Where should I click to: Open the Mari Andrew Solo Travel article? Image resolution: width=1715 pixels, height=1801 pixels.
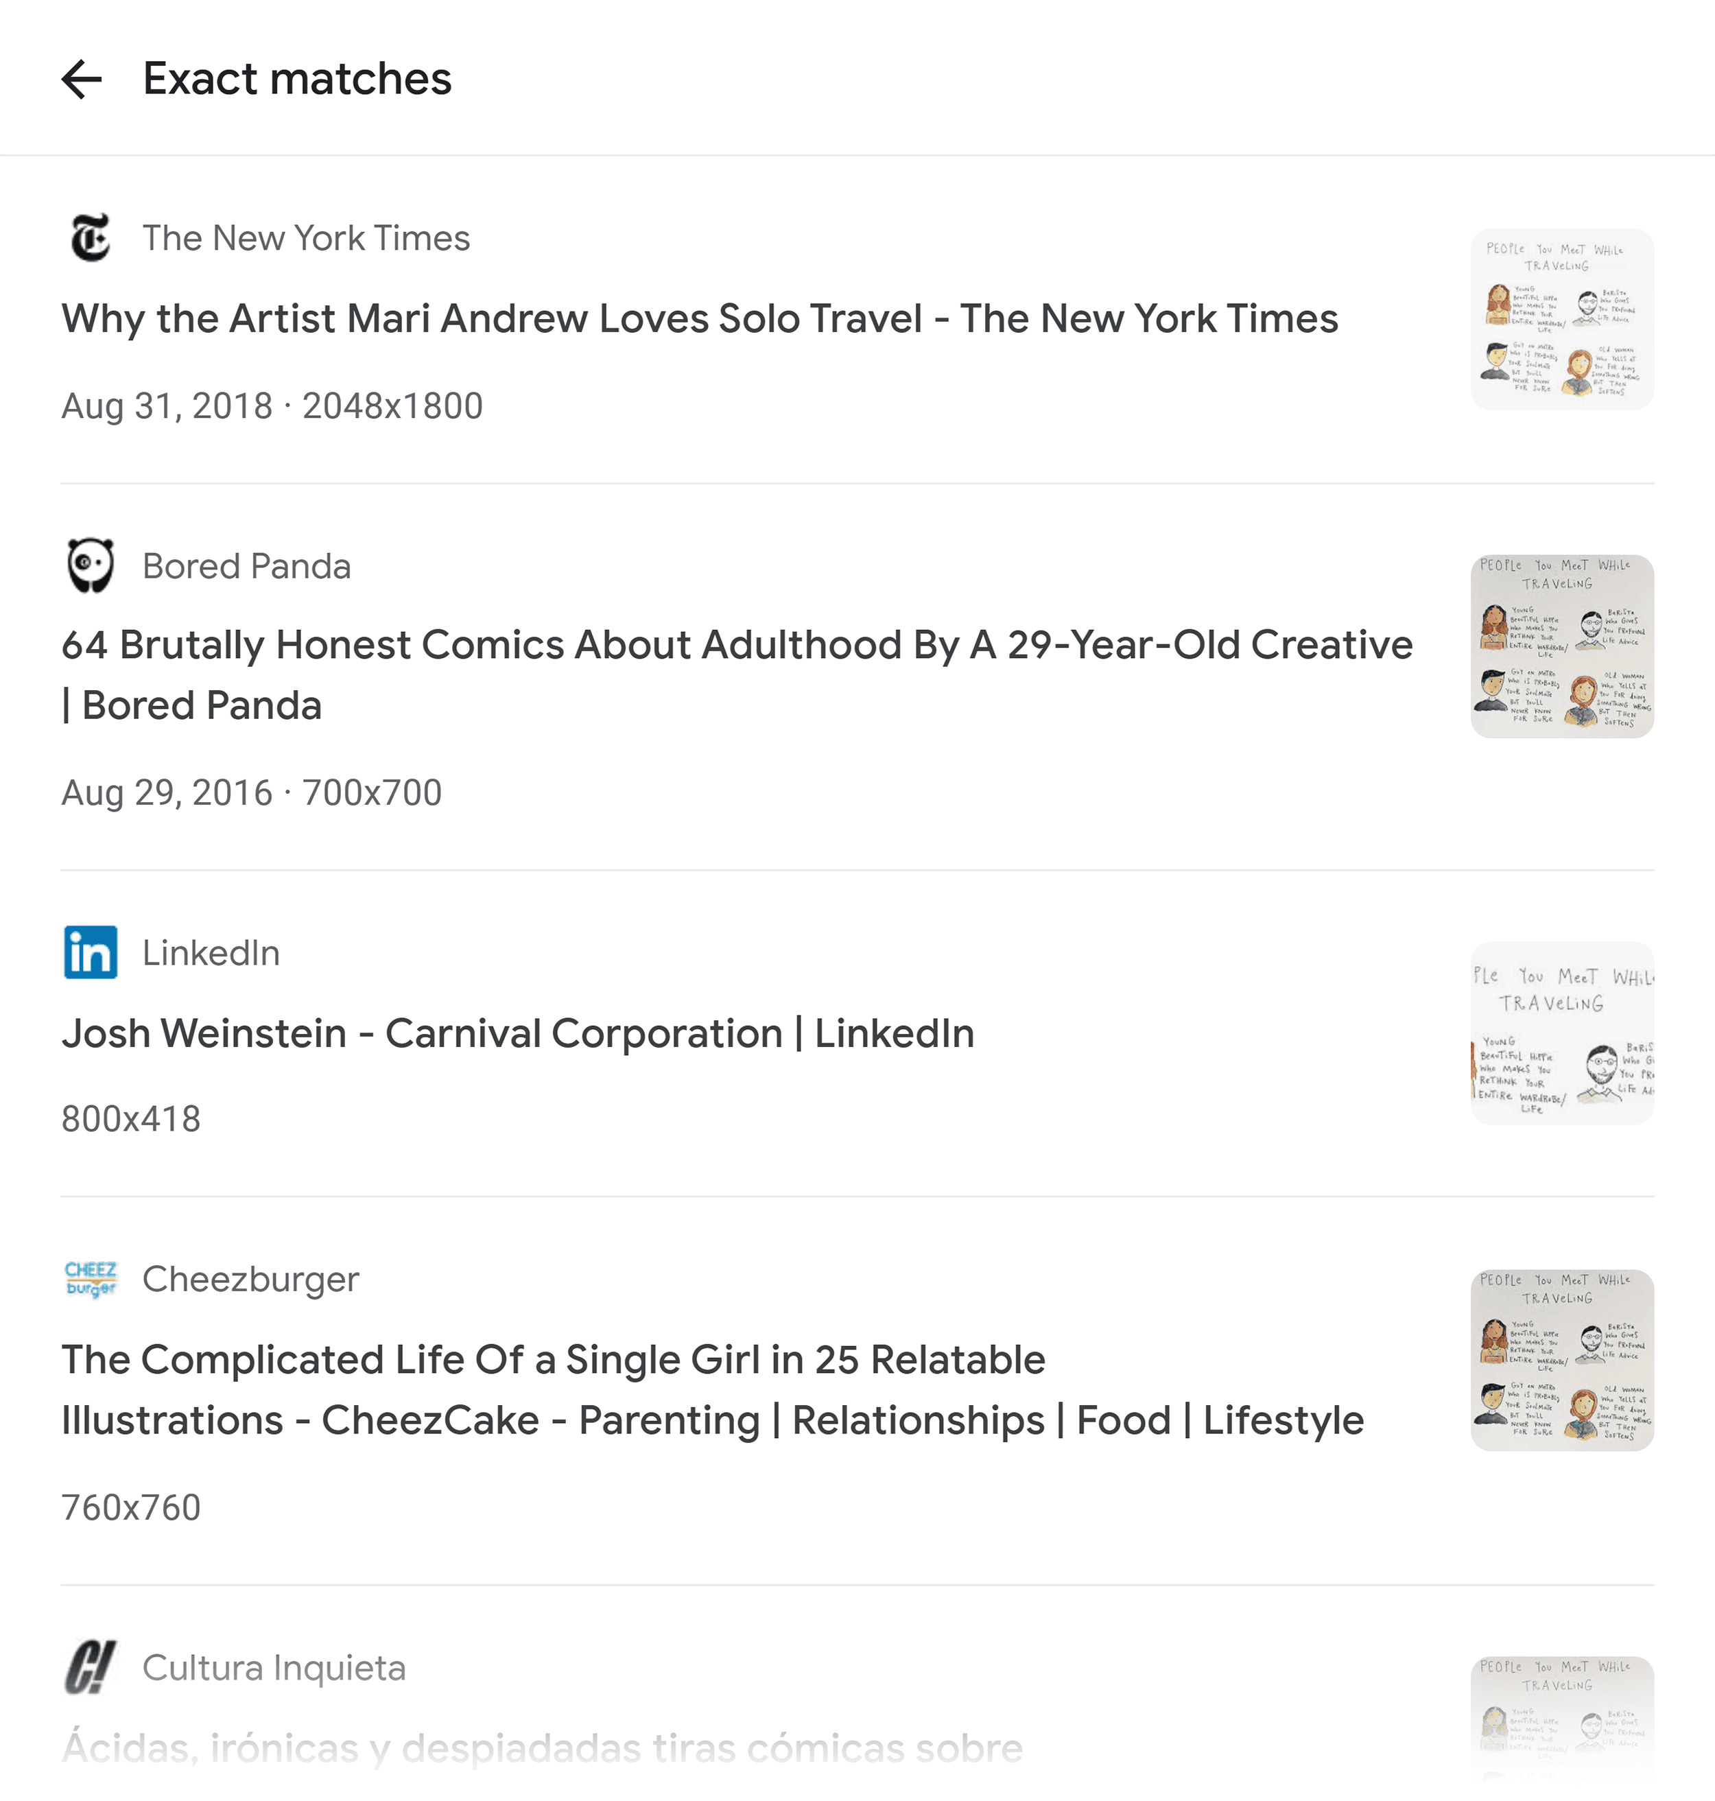[699, 319]
